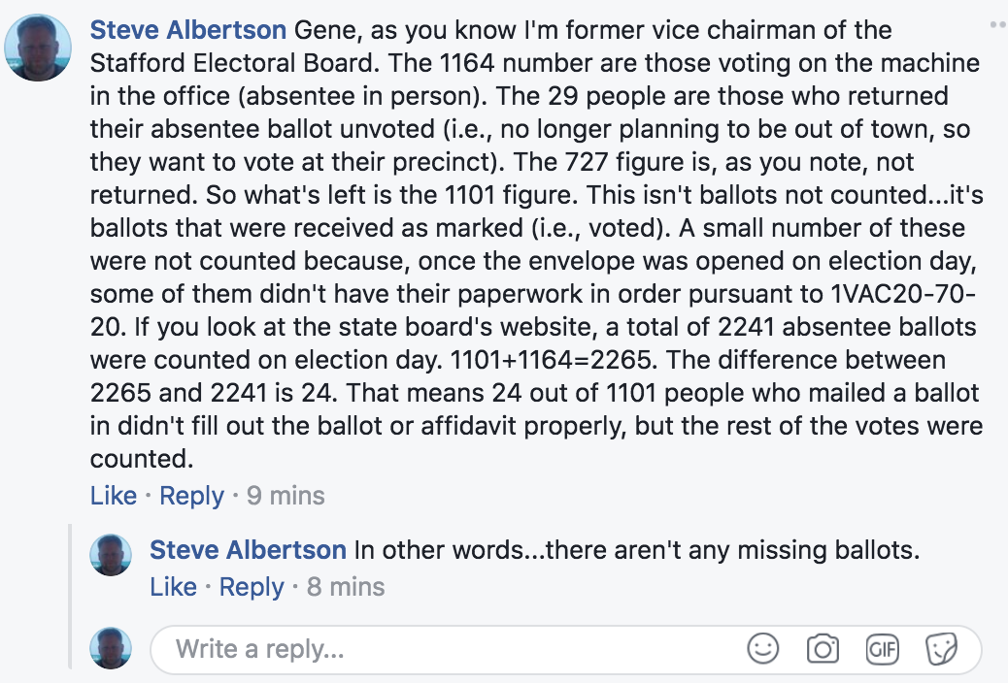The image size is (1008, 683).
Task: Reply to the long absentee ballot comment
Action: tap(191, 496)
